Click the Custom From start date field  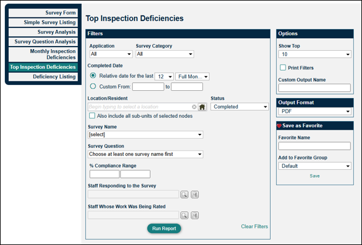(x=148, y=87)
